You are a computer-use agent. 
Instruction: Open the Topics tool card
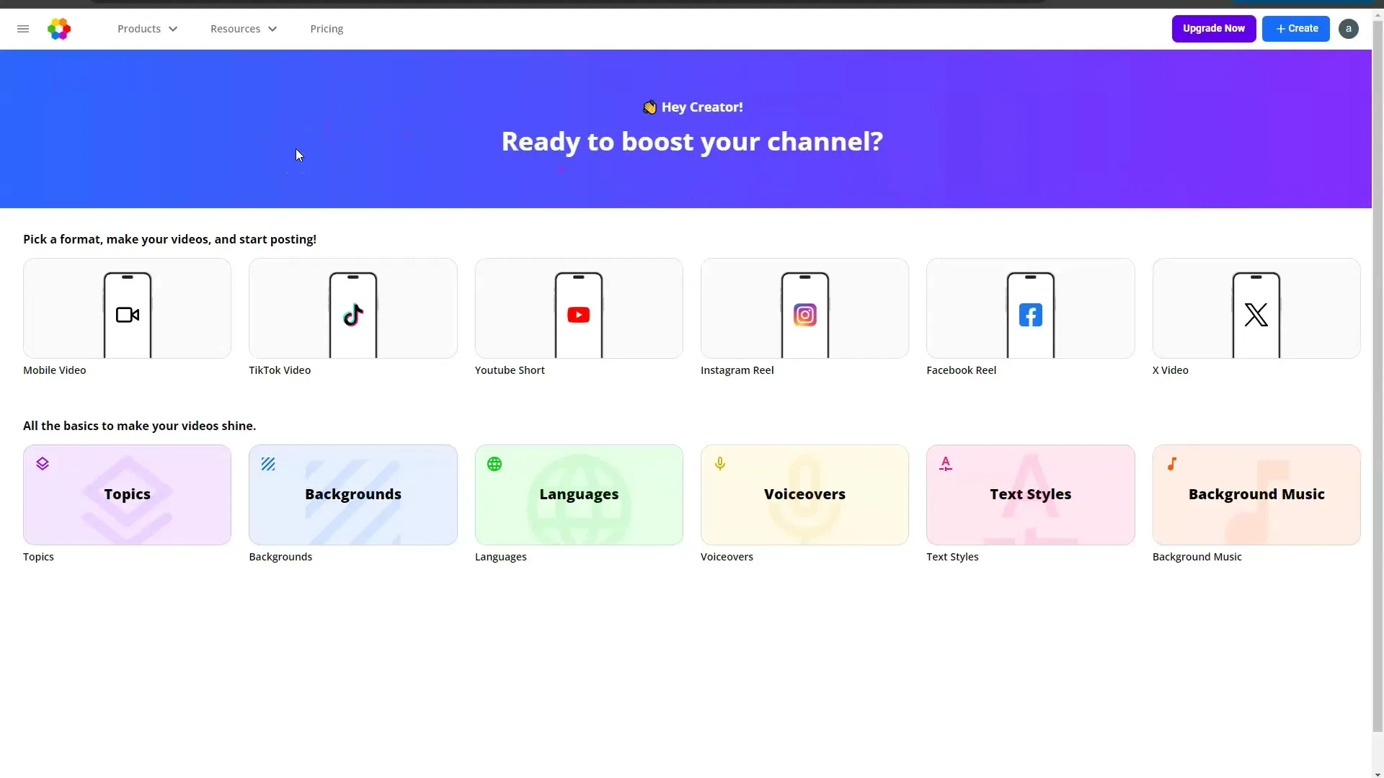126,494
